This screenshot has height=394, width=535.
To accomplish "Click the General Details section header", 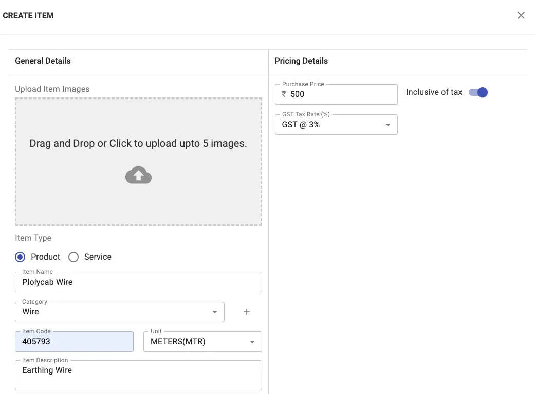I will tap(43, 61).
